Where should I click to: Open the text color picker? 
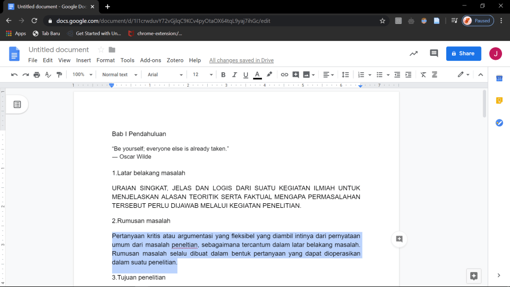tap(257, 75)
